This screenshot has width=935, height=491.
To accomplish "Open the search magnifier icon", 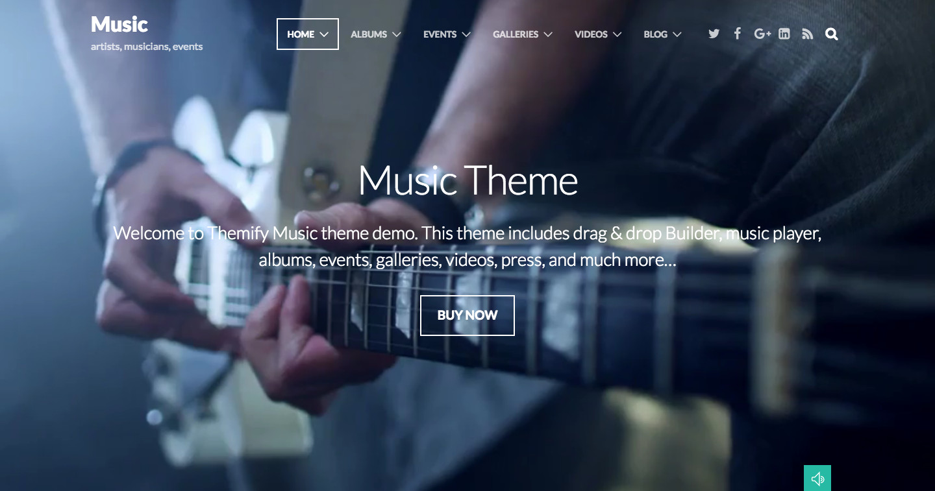I will [832, 34].
